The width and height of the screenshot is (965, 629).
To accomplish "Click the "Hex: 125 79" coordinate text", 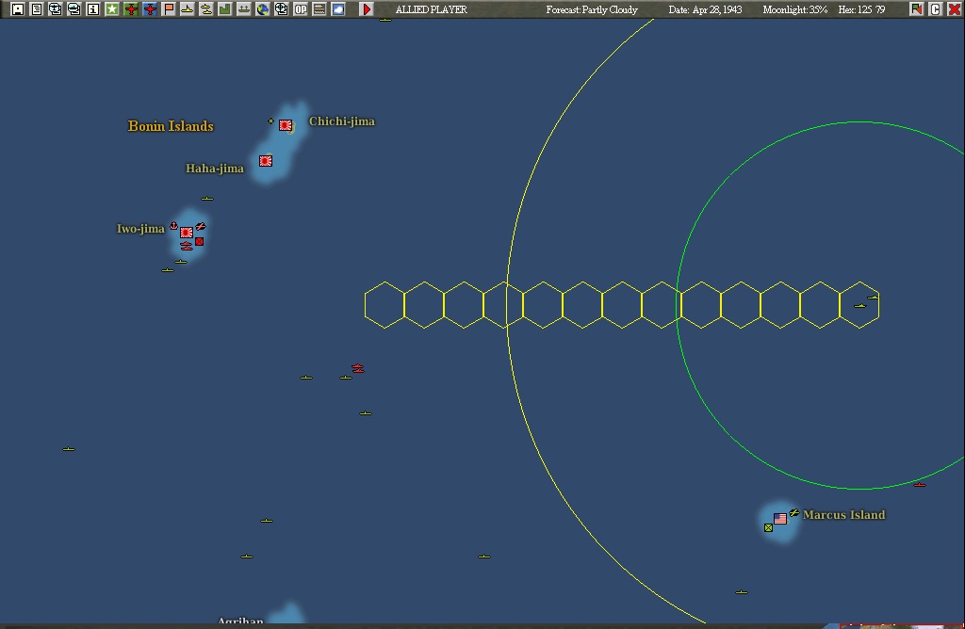I will coord(861,9).
